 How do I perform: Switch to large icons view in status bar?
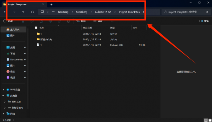click(210, 120)
